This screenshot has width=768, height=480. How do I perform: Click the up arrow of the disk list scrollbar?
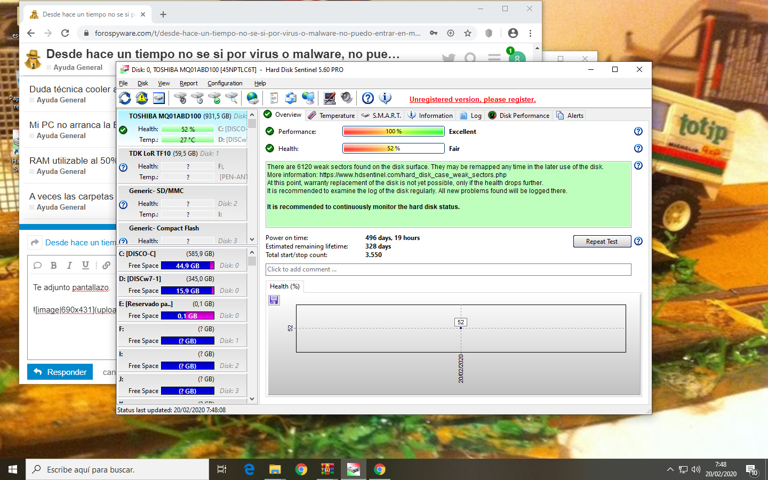coord(252,115)
